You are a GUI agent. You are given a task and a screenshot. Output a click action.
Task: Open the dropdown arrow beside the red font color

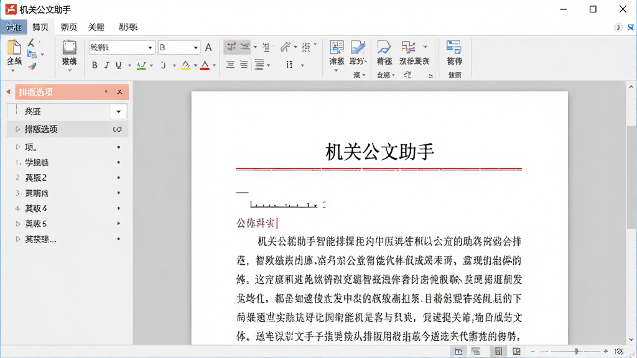(214, 65)
